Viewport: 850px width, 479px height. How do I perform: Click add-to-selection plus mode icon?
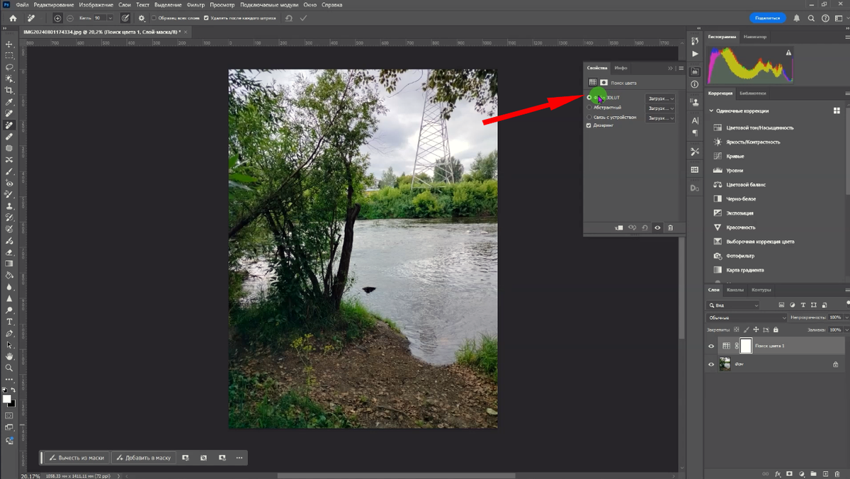click(x=58, y=18)
